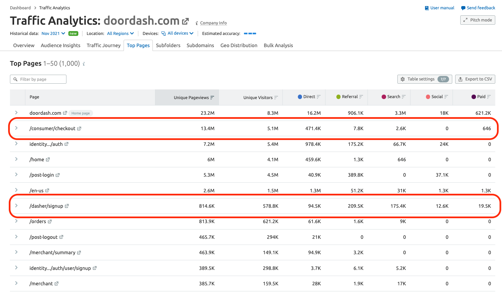Open external link icon for /post-logout
The width and height of the screenshot is (502, 293).
pos(61,237)
